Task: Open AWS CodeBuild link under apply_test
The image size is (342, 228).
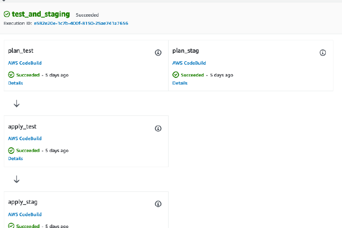Action: point(25,139)
